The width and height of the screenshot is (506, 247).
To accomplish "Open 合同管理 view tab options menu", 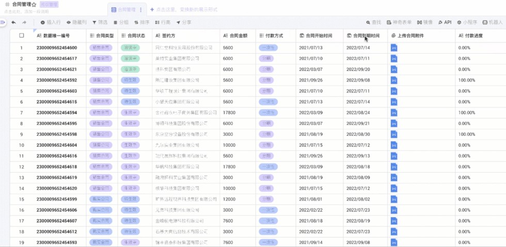I will (x=141, y=10).
